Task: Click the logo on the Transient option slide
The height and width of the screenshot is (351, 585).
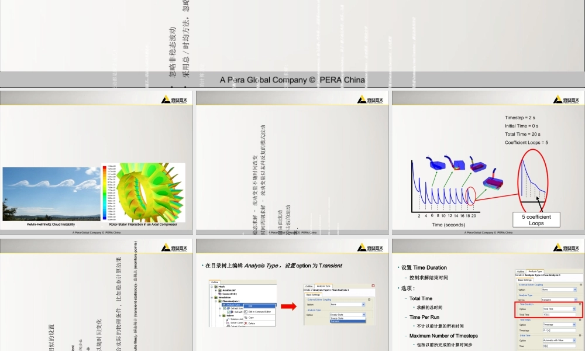Action: click(x=370, y=247)
